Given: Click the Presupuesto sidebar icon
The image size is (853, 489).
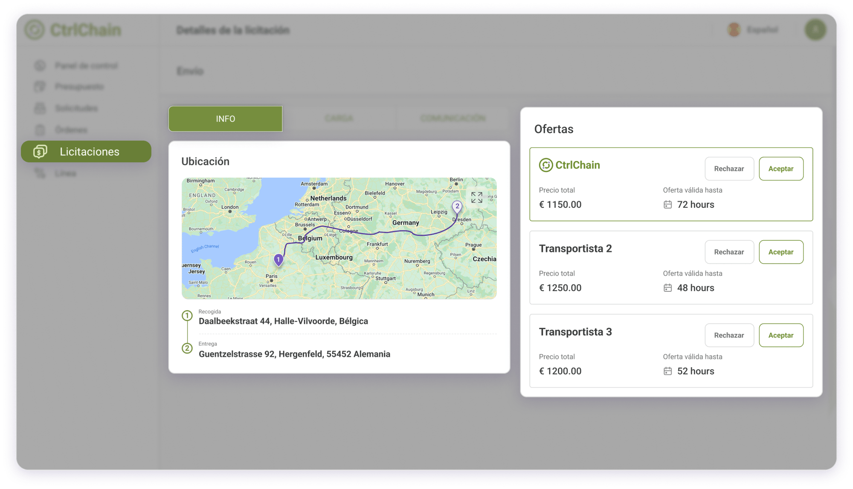Looking at the screenshot, I should coord(40,87).
